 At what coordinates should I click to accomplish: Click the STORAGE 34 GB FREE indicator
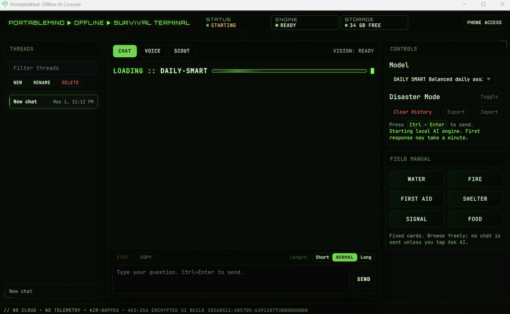click(374, 22)
